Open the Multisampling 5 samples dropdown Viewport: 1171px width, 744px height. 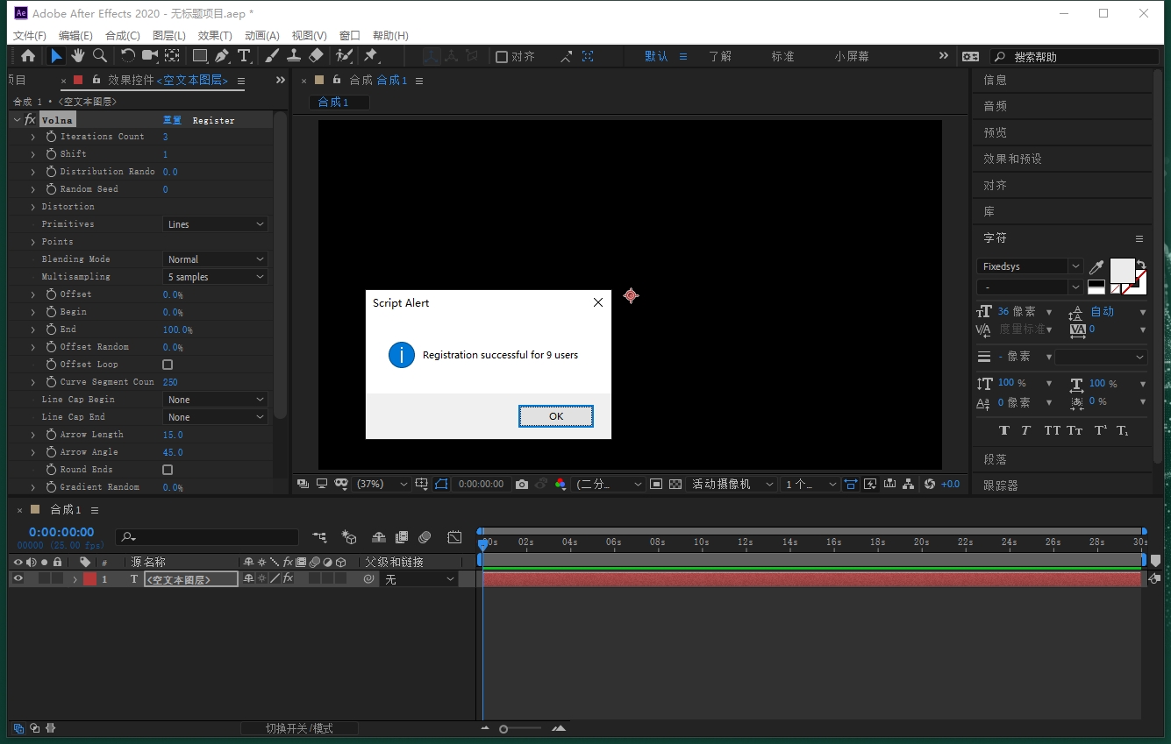click(x=215, y=277)
